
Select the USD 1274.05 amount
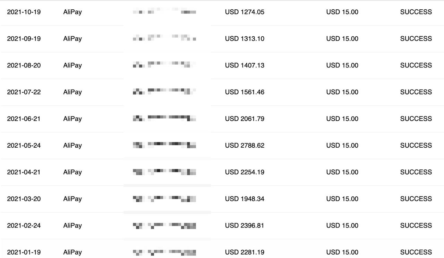tap(245, 12)
